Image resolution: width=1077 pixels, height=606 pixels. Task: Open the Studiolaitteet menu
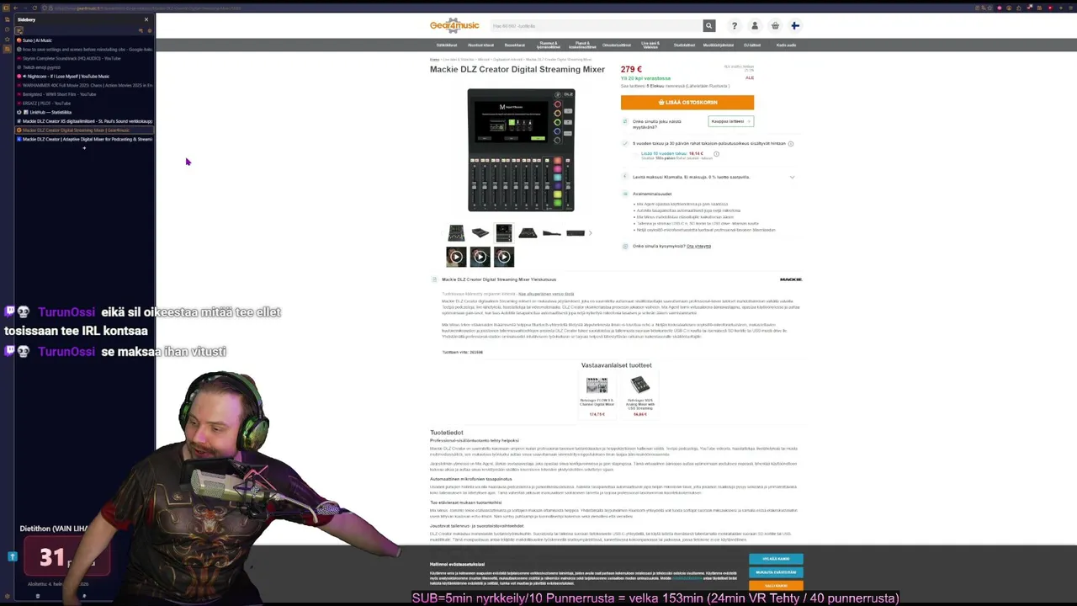(684, 45)
